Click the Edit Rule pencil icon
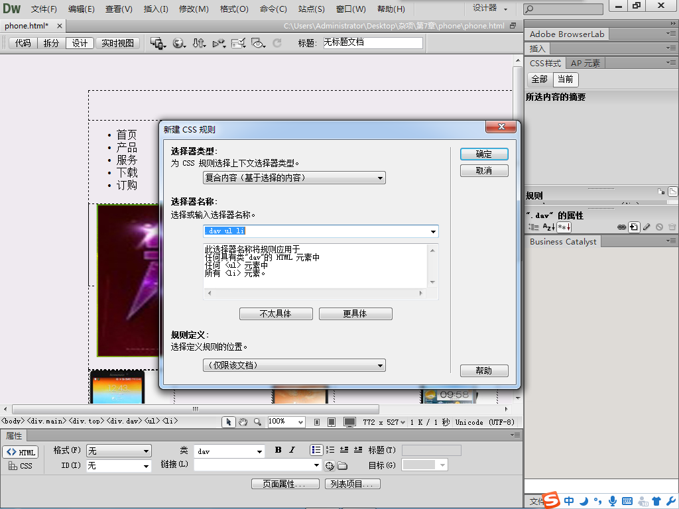Image resolution: width=679 pixels, height=509 pixels. pos(647,227)
